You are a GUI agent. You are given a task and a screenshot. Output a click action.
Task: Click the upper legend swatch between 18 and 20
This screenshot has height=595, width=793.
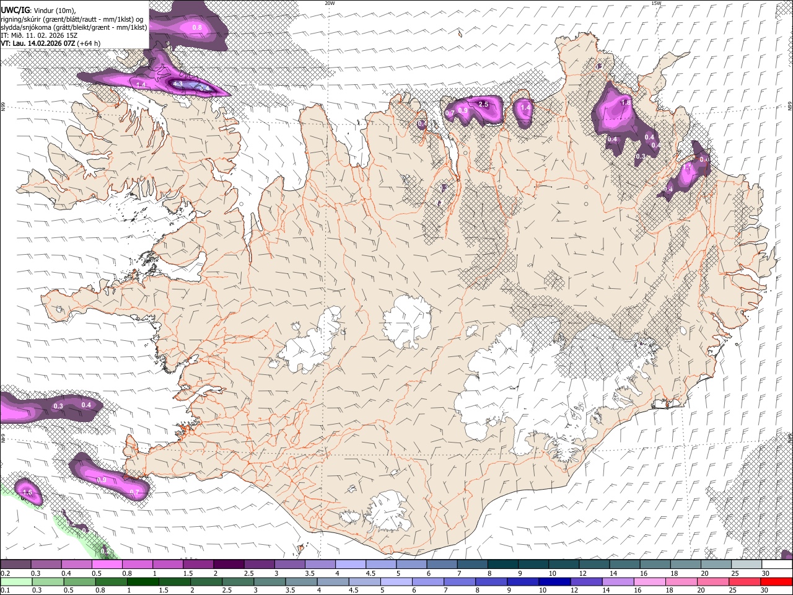(x=686, y=565)
